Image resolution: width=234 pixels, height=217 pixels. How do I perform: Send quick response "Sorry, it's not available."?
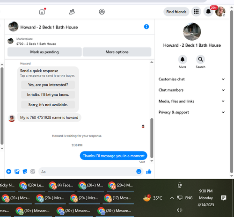pos(48,105)
